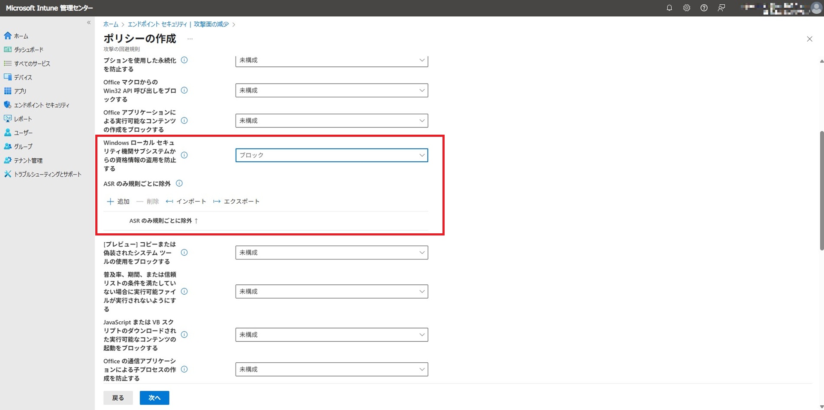Click 追加 to add an ASR exclusion
The width and height of the screenshot is (824, 410).
(118, 202)
